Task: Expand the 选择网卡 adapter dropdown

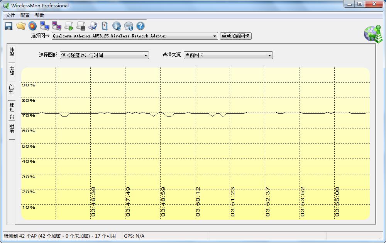Action: tap(215, 36)
